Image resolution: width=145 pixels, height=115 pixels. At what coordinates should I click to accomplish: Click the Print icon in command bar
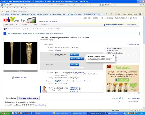coord(119,14)
